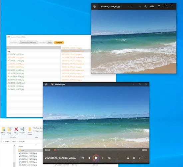Open Media Player more options menu

pos(146,158)
